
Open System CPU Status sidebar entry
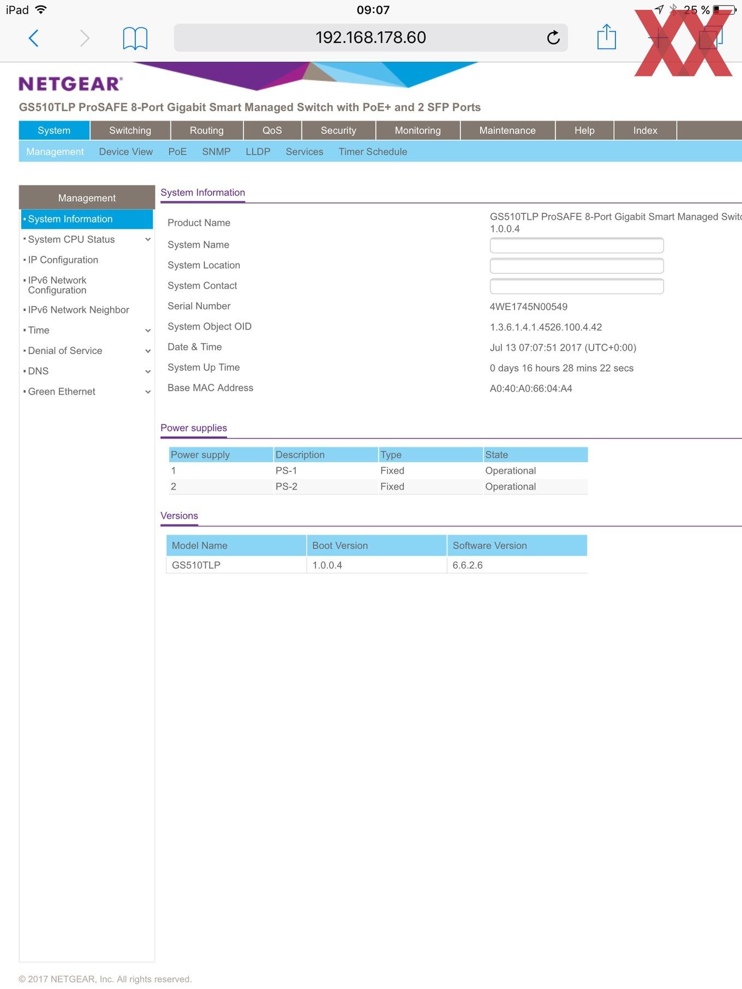click(71, 239)
